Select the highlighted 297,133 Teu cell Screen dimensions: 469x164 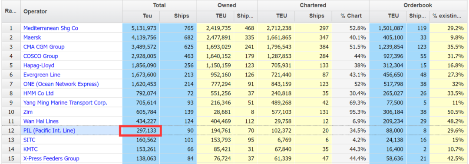[x=140, y=131]
